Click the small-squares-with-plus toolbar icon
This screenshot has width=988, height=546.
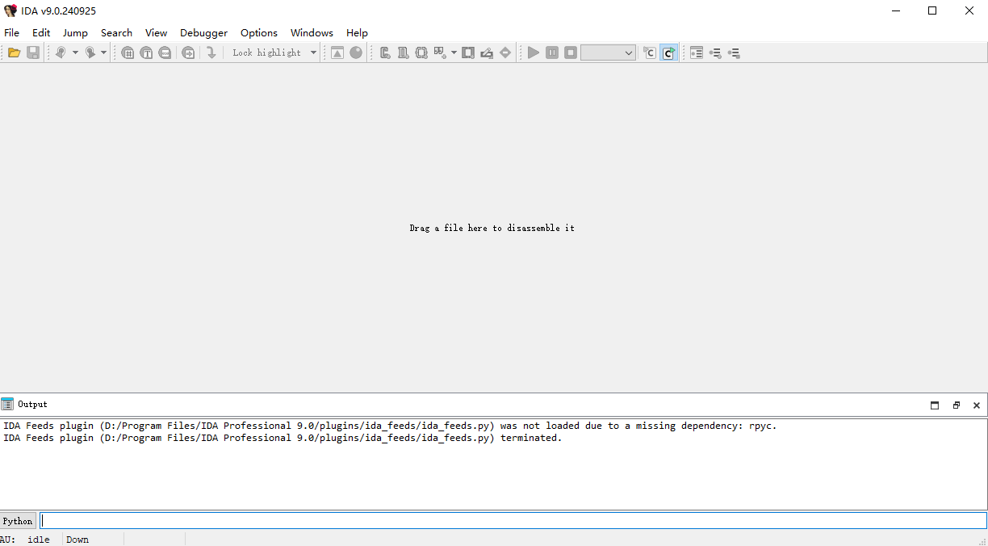click(440, 52)
